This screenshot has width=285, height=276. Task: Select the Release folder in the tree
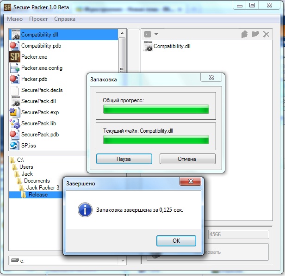coord(38,195)
